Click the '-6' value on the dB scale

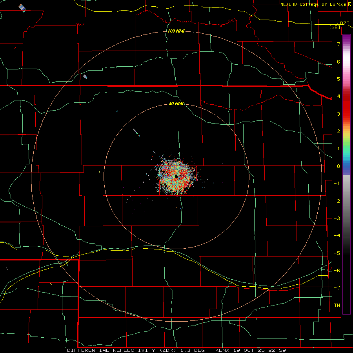tap(337, 271)
